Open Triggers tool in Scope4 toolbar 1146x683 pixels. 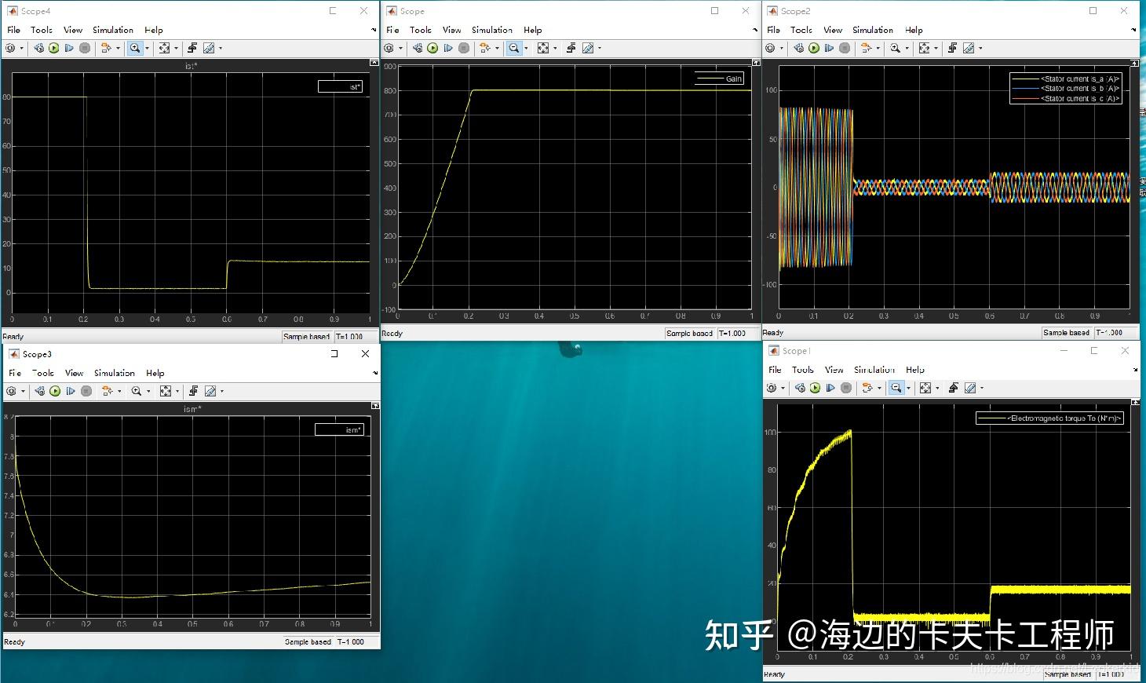pos(192,48)
